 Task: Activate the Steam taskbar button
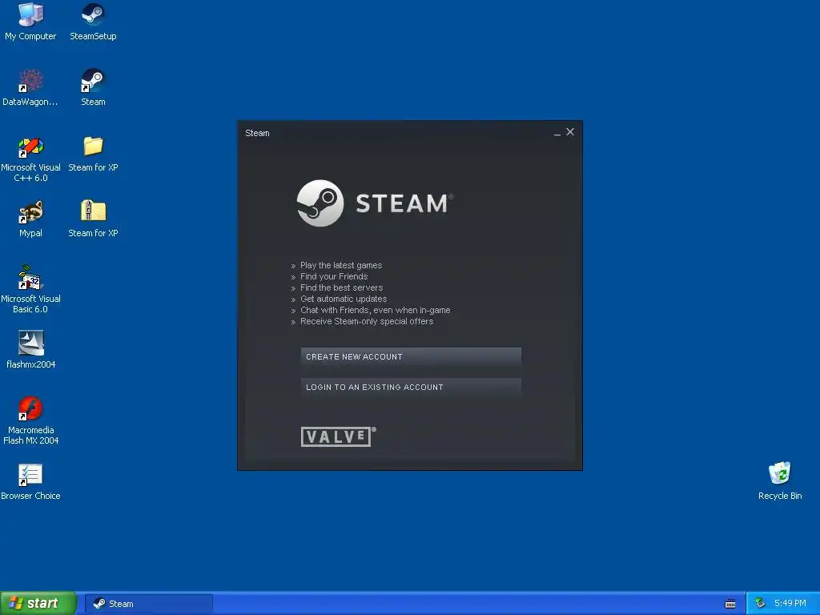(149, 604)
